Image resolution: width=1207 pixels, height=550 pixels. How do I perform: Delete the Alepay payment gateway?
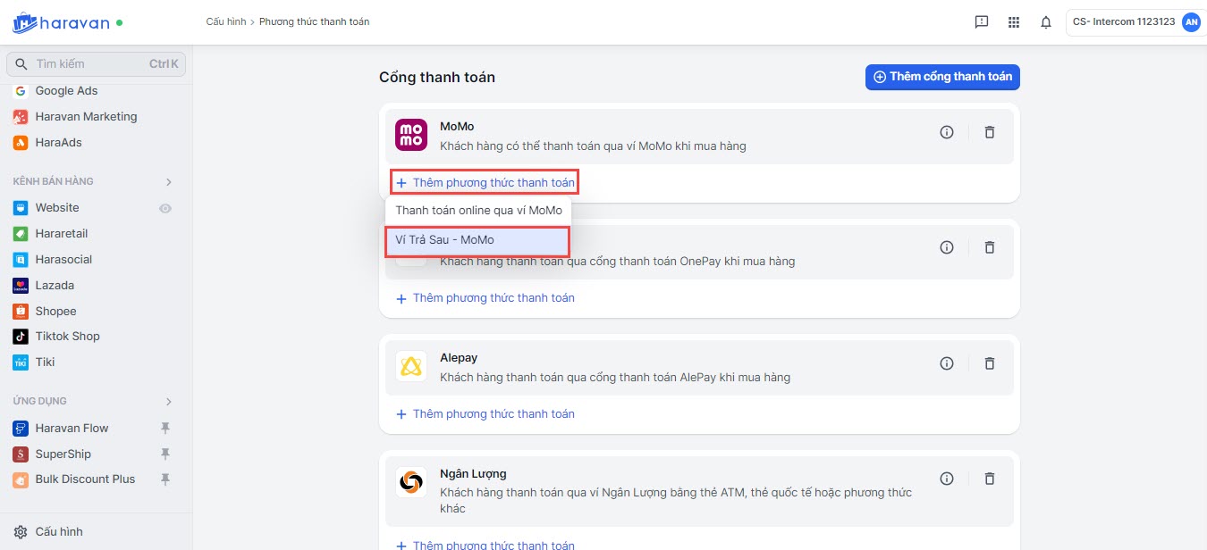(x=990, y=363)
